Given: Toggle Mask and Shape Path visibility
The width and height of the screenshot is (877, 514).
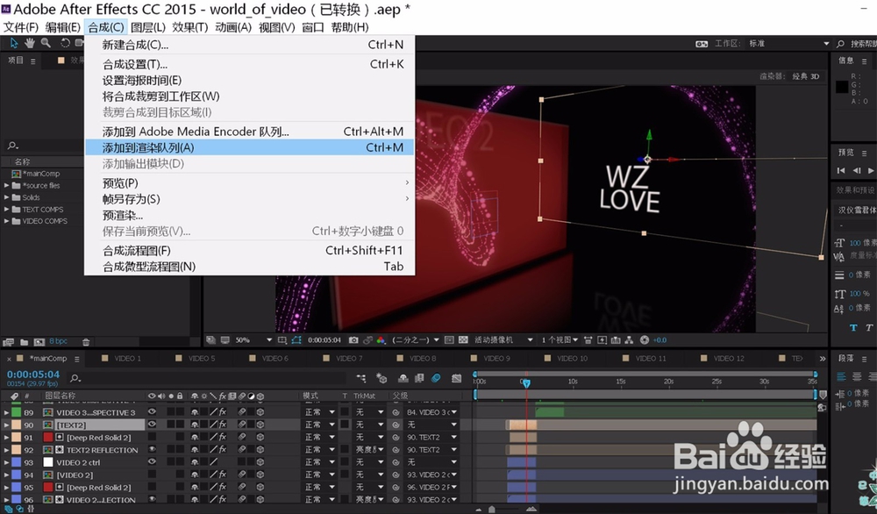Looking at the screenshot, I should tap(296, 340).
